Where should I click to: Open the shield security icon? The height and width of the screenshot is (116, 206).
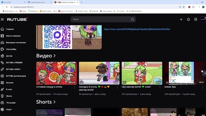pos(196,19)
